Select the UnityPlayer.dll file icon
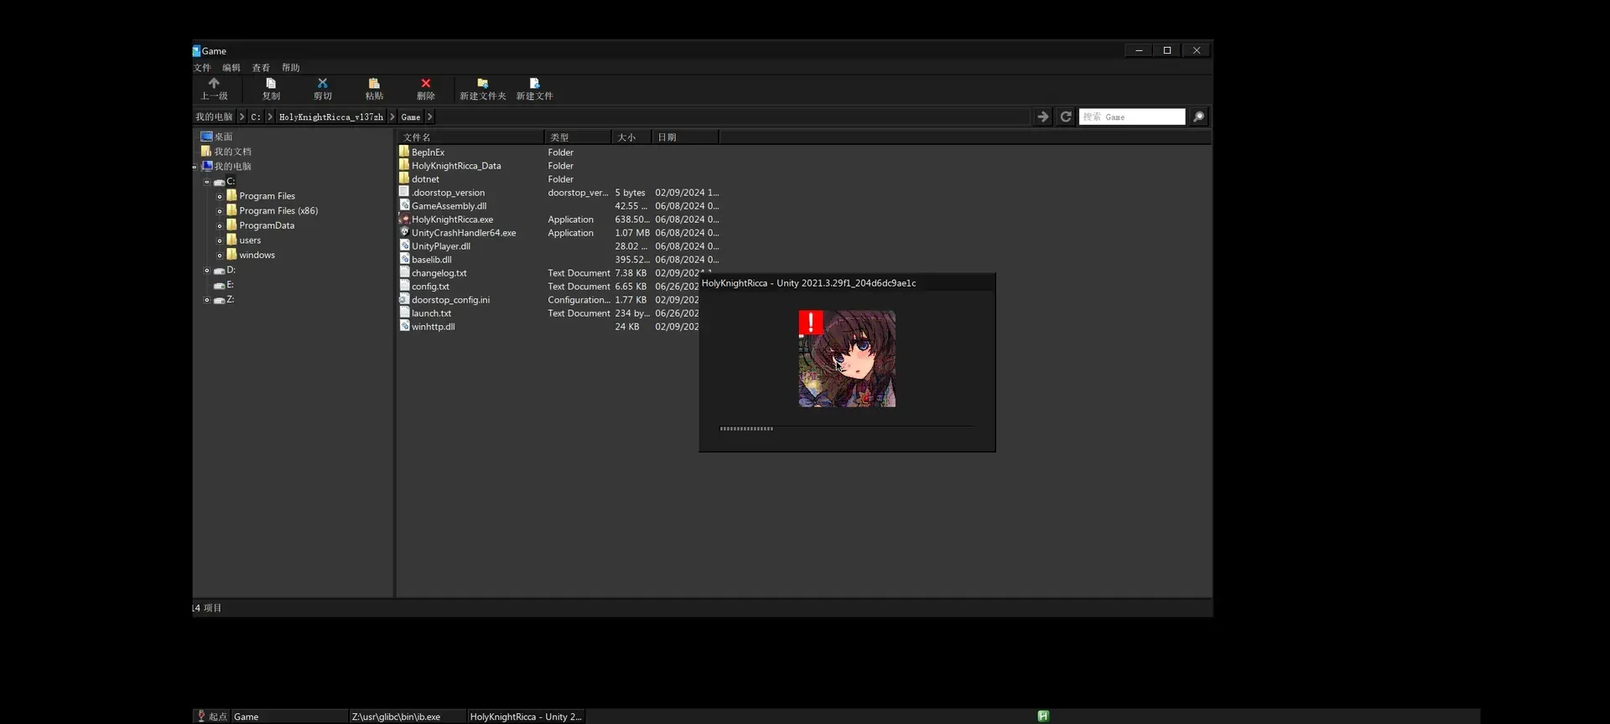The width and height of the screenshot is (1610, 724). (x=404, y=246)
